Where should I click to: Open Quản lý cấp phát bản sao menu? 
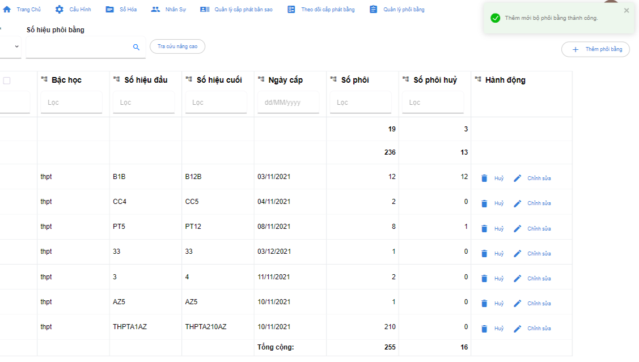[x=236, y=10]
